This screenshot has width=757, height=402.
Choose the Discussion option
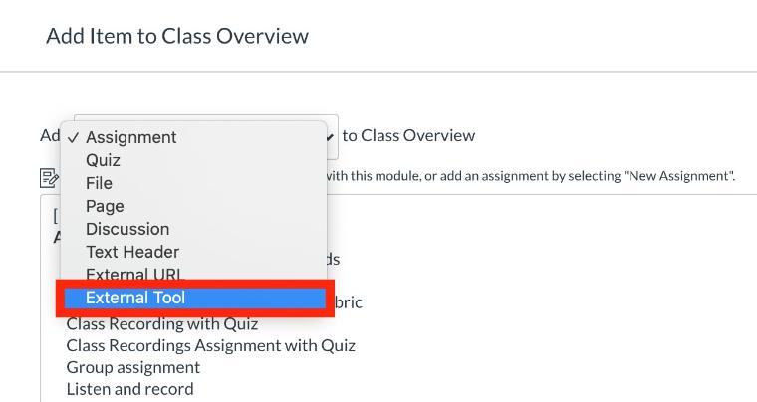(127, 229)
